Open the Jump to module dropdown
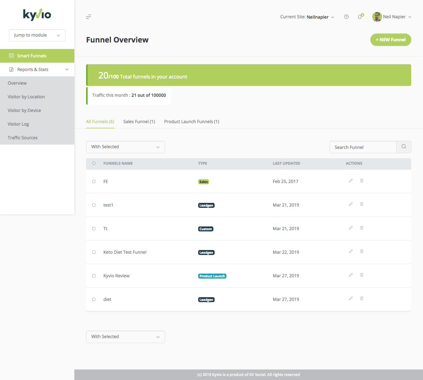 tap(37, 35)
